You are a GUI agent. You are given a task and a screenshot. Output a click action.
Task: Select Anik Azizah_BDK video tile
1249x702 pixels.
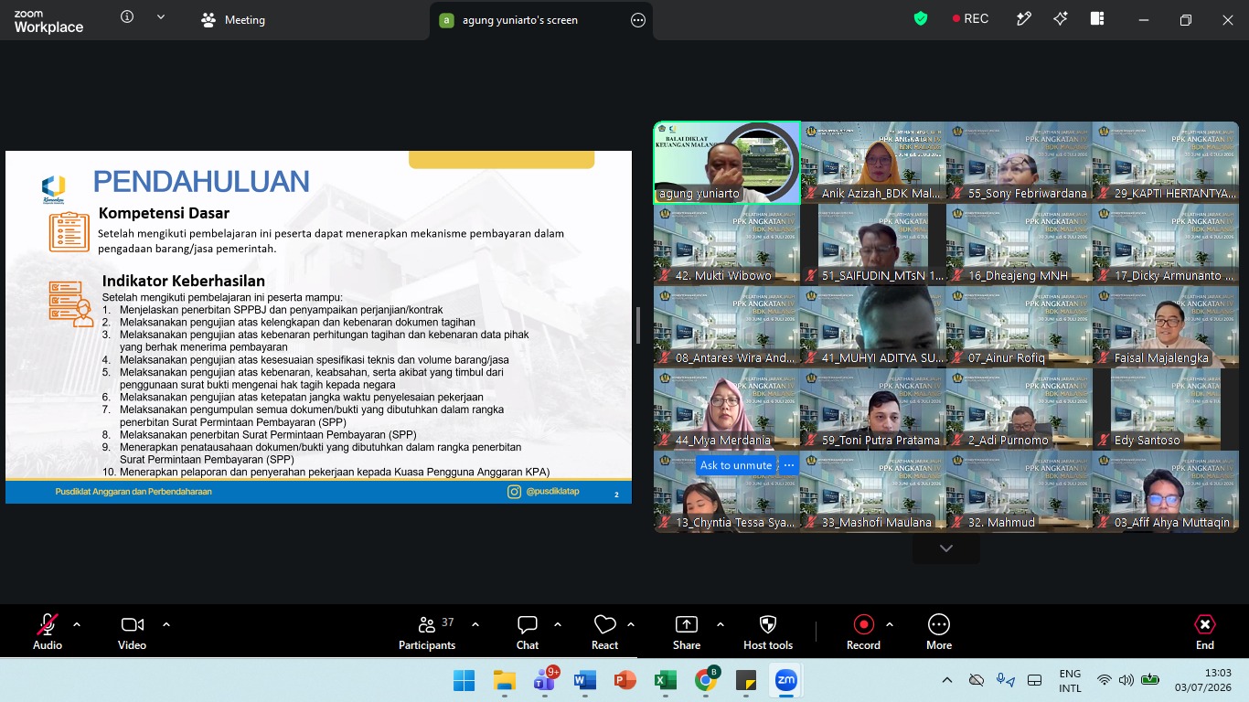pyautogui.click(x=873, y=162)
